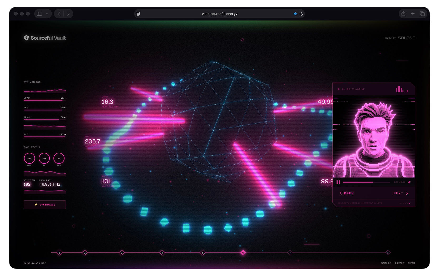Click the Sourceful Vault shield logo

26,38
